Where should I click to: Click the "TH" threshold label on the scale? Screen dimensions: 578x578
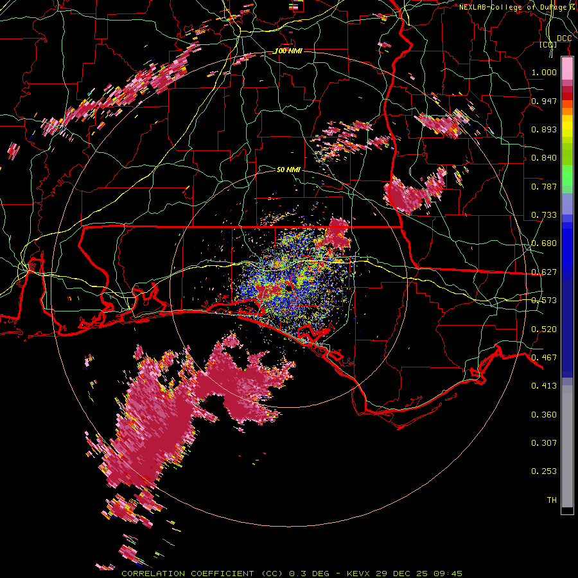[x=552, y=500]
